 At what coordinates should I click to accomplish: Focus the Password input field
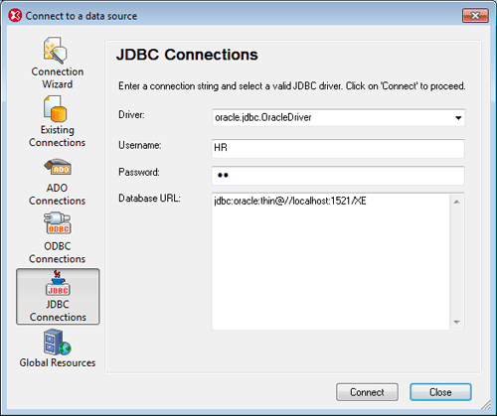338,176
